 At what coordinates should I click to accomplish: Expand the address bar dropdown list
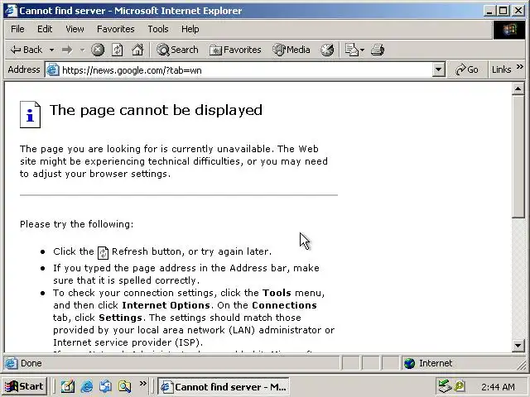point(438,70)
